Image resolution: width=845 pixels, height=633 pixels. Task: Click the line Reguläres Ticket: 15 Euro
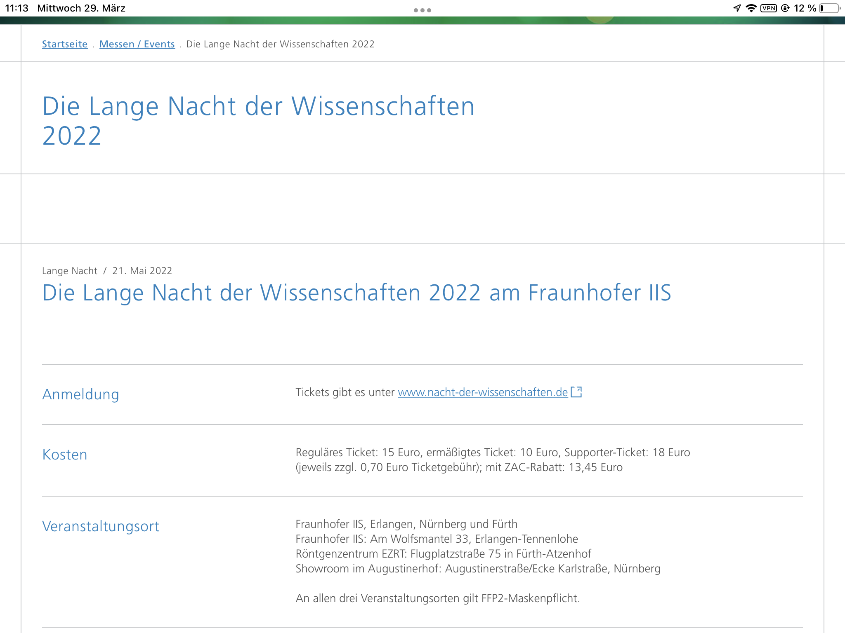493,452
